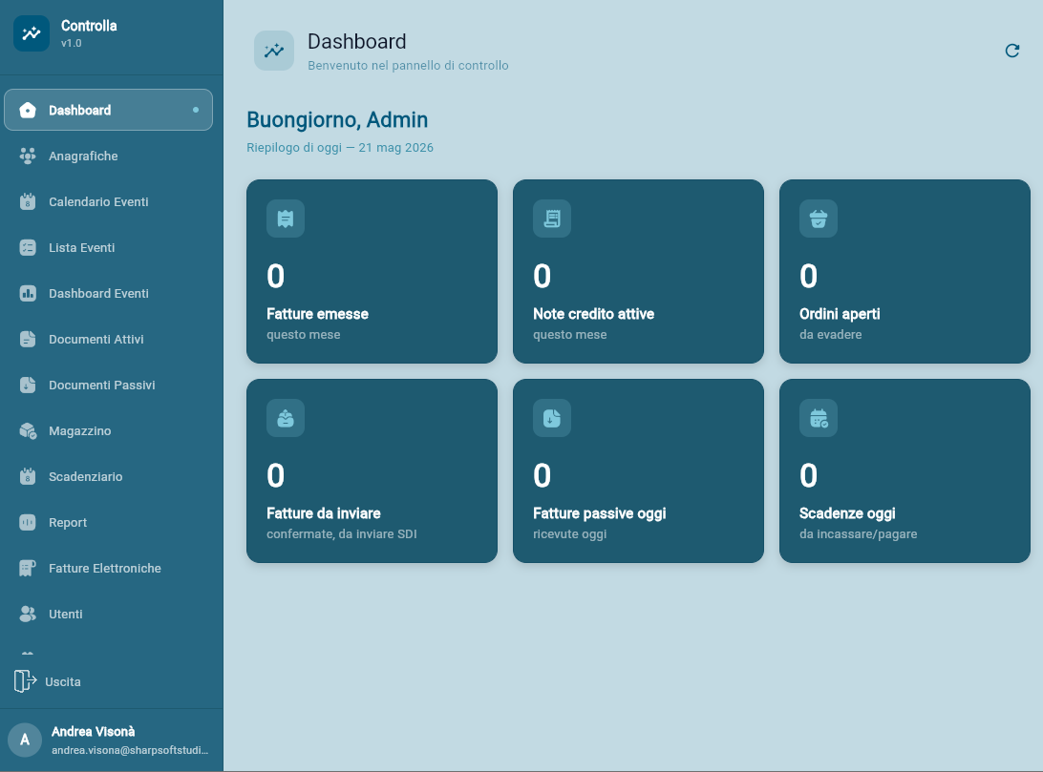This screenshot has height=772, width=1043.
Task: Click Riepilogo di oggi date text
Action: coord(340,148)
